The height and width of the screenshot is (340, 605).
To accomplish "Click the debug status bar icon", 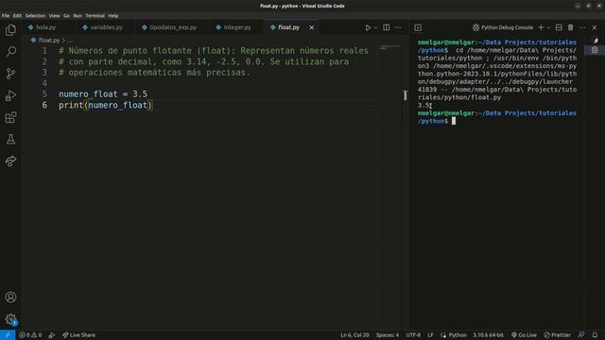I will pyautogui.click(x=51, y=335).
